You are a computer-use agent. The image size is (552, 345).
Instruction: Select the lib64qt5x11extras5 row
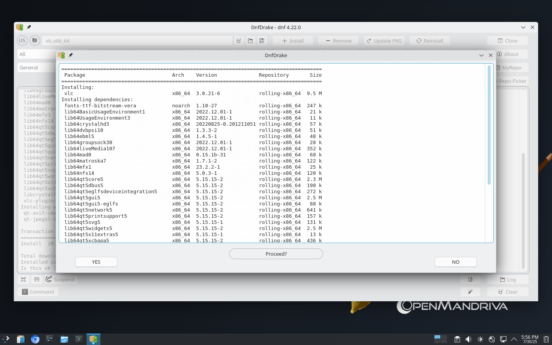tap(192, 235)
